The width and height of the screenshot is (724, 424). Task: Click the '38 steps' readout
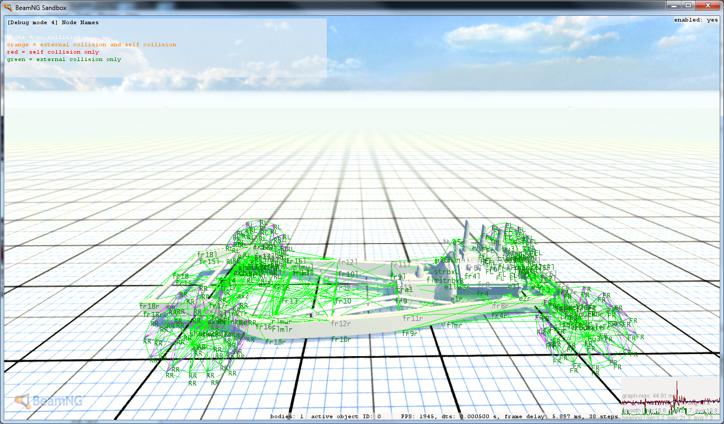pos(603,417)
